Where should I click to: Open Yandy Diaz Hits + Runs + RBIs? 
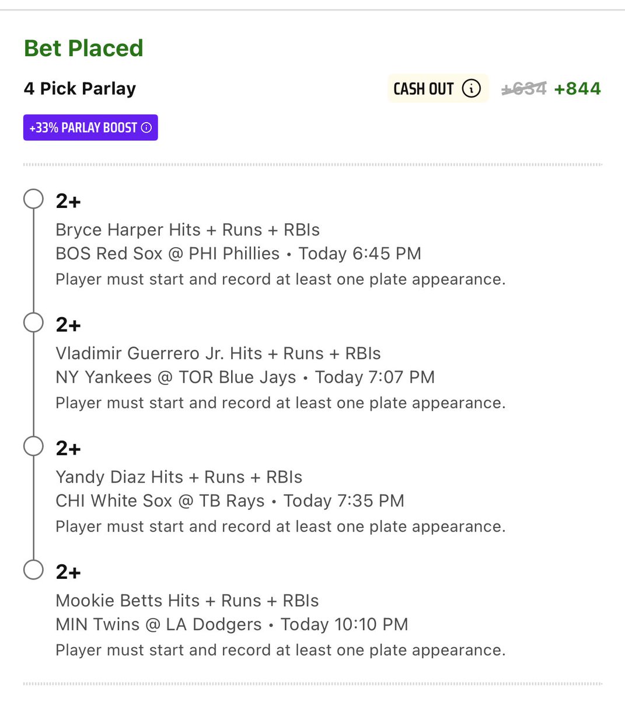click(179, 477)
